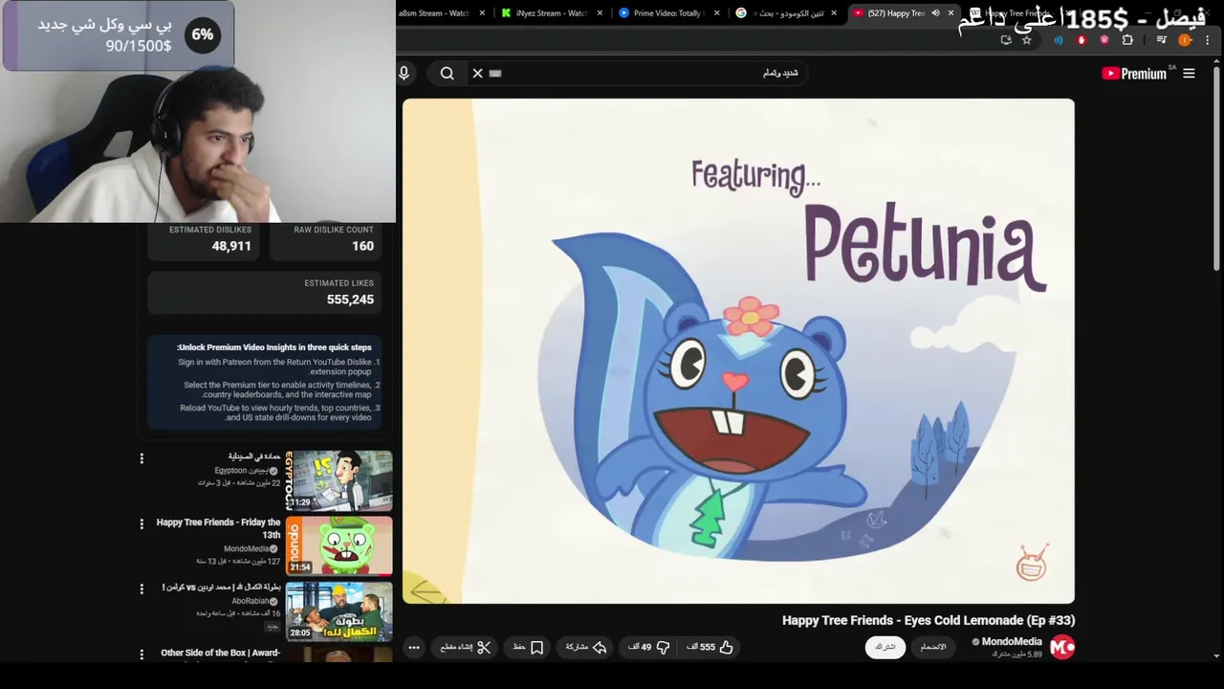This screenshot has width=1224, height=689.
Task: Open the MondoMedia channel avatar
Action: 1062,647
